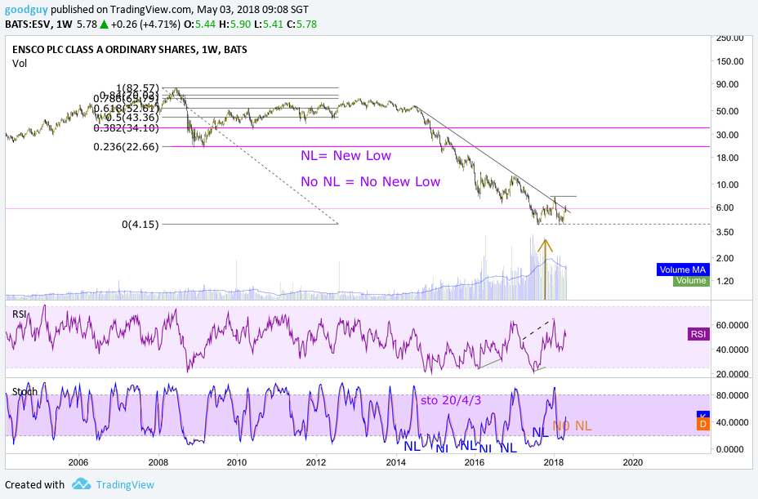
Task: Click the 2014 time axis label
Action: (396, 462)
